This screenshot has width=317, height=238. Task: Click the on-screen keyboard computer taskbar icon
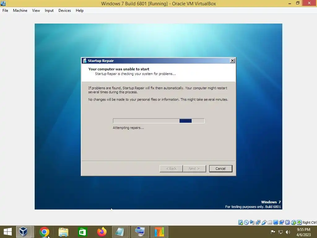[x=140, y=232]
